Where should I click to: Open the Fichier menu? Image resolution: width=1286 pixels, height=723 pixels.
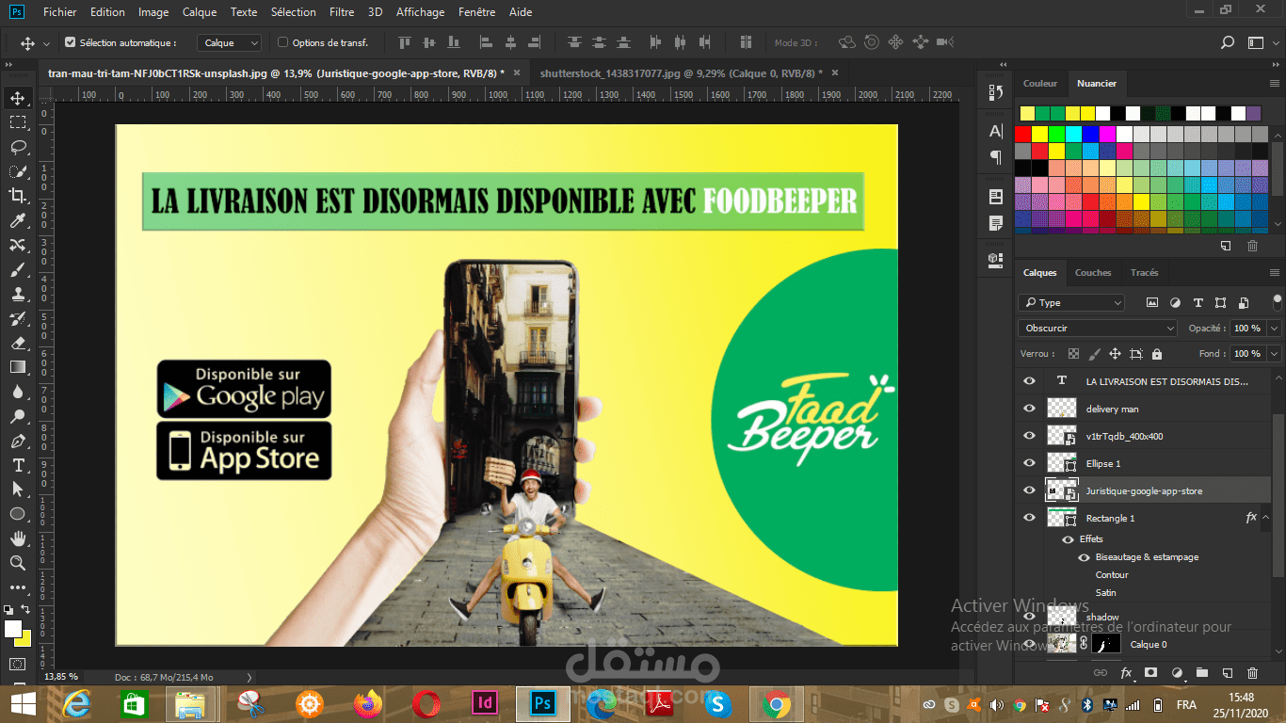[60, 12]
